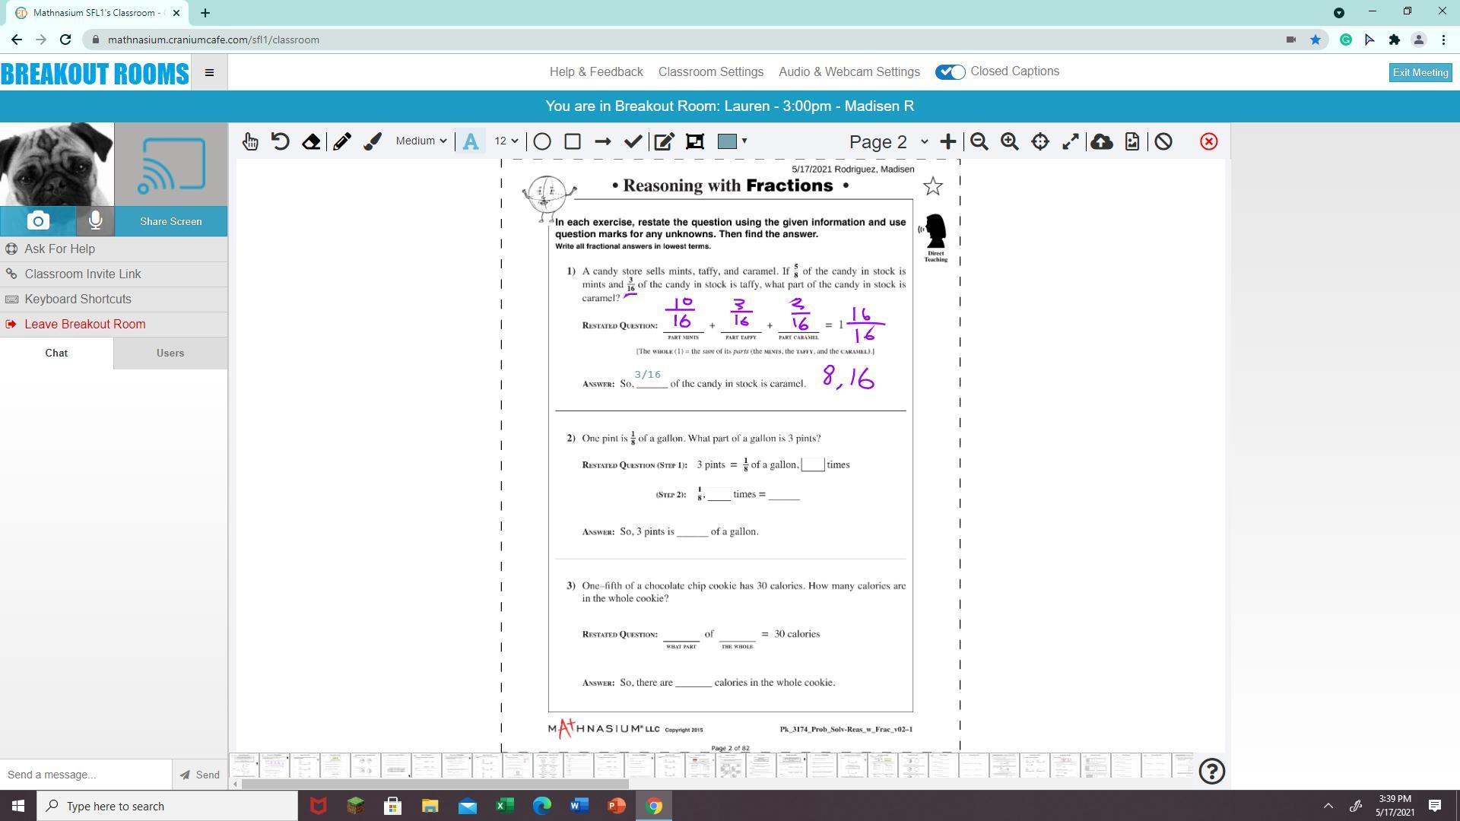Toggle the microphone button
The image size is (1460, 821).
(x=95, y=220)
